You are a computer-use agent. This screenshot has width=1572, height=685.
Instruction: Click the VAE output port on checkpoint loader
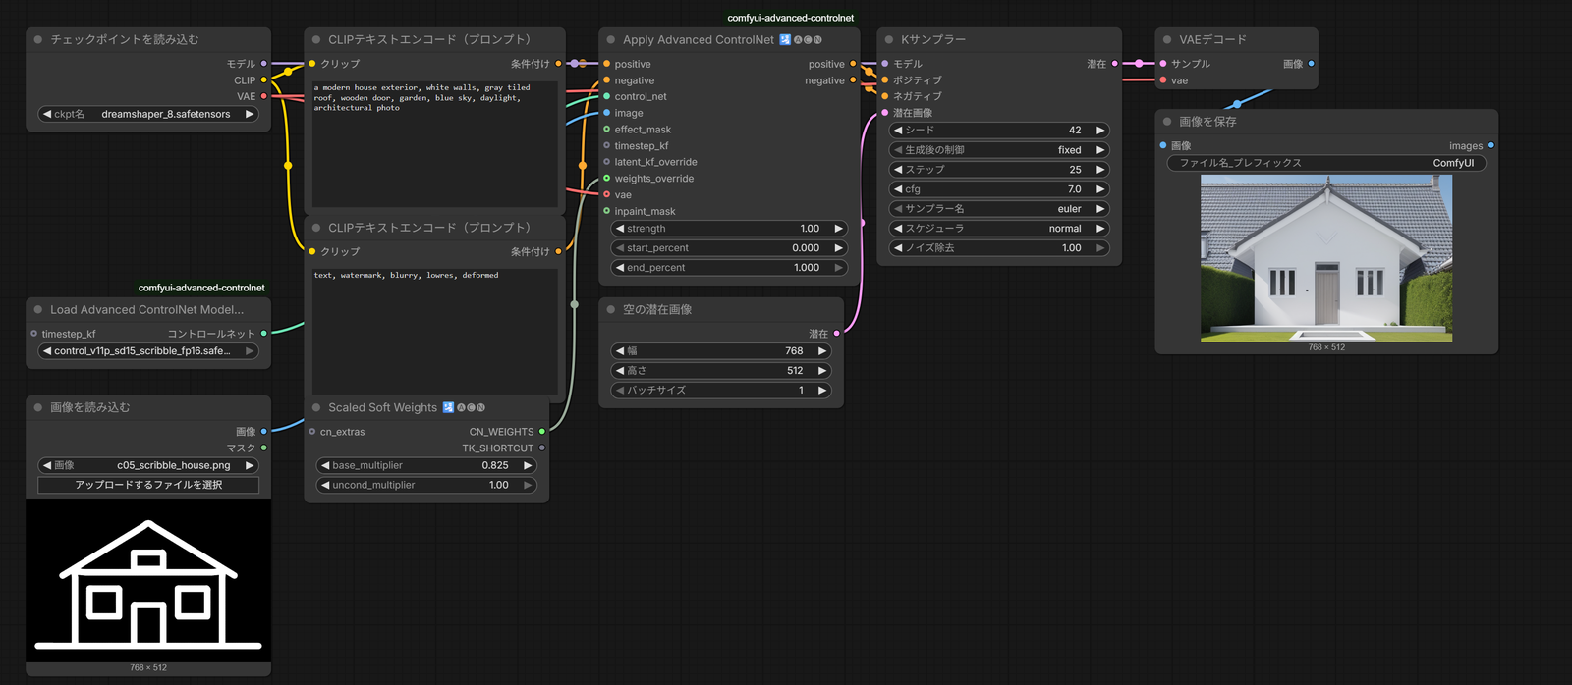pos(263,96)
